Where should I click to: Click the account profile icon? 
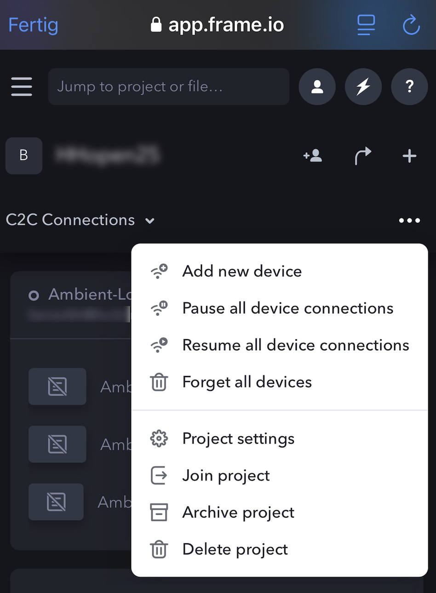tap(317, 86)
